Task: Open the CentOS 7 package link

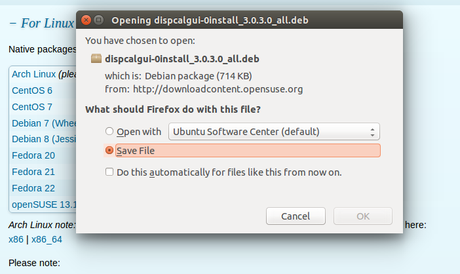Action: point(32,107)
